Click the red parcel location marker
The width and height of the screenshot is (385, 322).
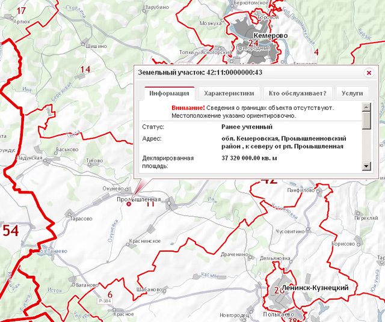129,204
